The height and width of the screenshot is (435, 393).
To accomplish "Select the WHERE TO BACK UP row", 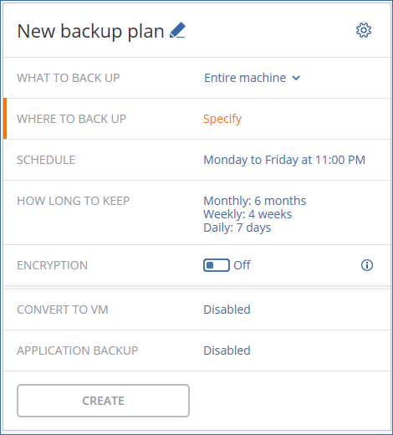I will (196, 119).
